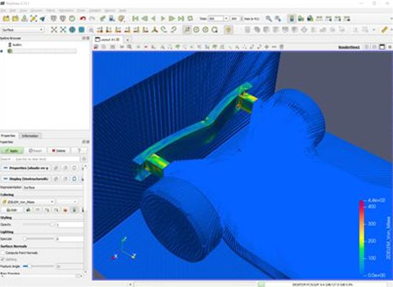Image resolution: width=393 pixels, height=287 pixels.
Task: Open the coloring component dropdown
Action: point(67,202)
